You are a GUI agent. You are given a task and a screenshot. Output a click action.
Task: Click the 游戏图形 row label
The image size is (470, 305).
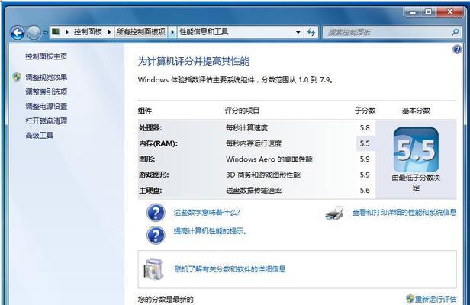point(154,175)
